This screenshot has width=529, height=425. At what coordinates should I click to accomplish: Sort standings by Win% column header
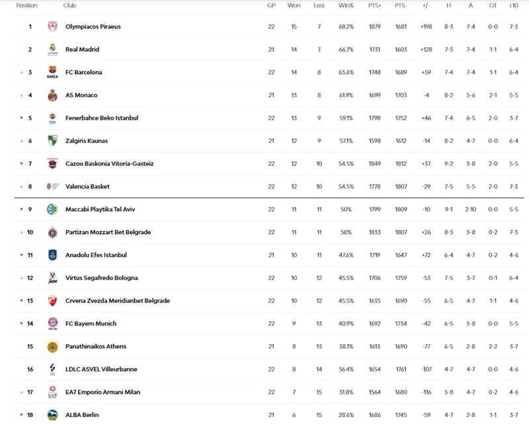coord(346,5)
